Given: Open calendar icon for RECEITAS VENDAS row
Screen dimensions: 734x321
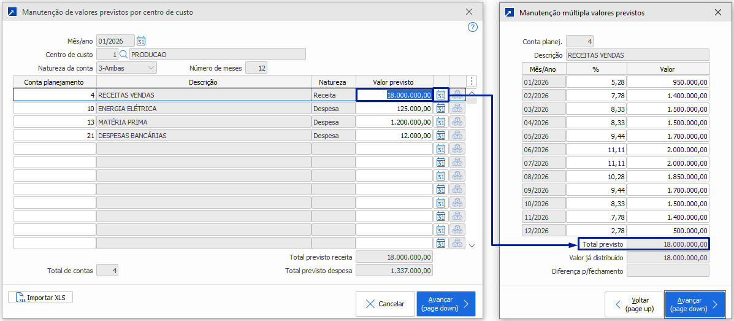Looking at the screenshot, I should (x=441, y=95).
